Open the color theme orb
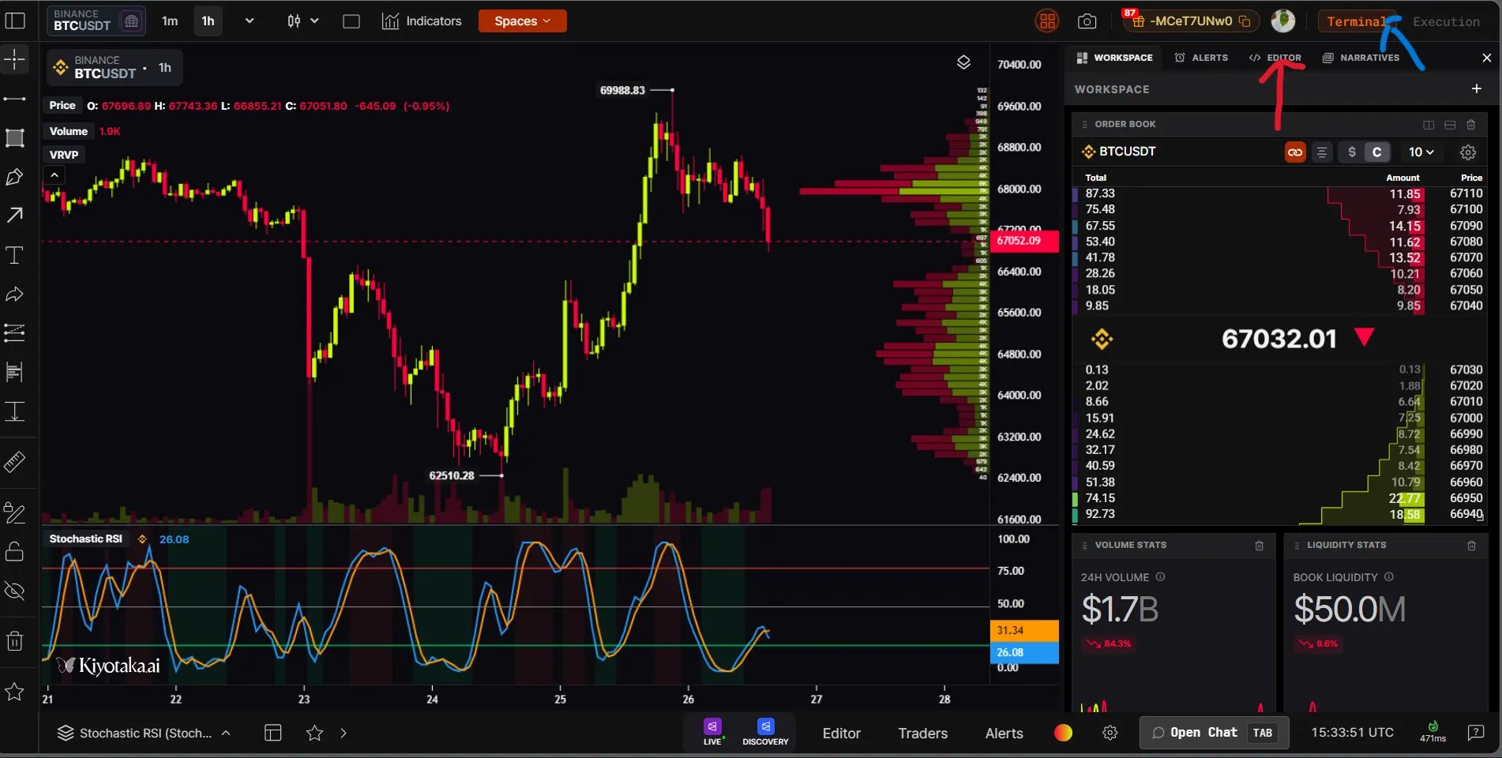This screenshot has height=758, width=1502. click(x=1063, y=733)
